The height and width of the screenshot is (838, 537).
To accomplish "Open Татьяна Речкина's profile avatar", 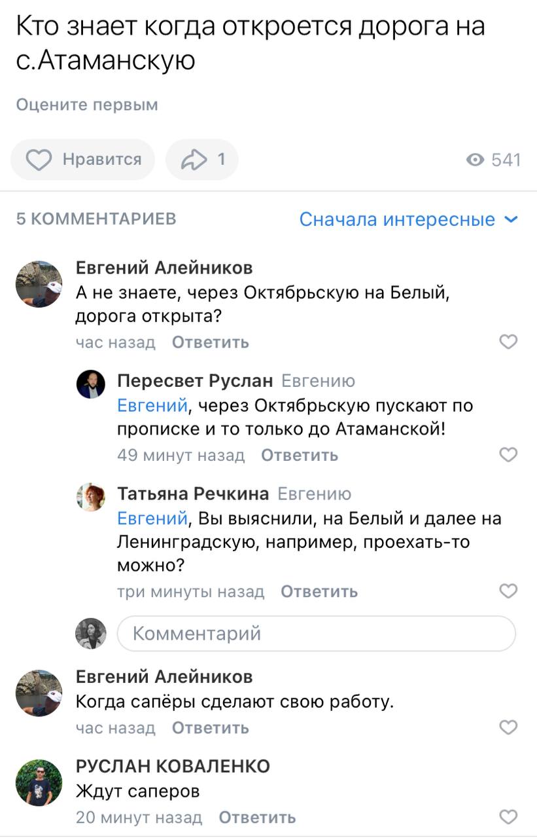I will pyautogui.click(x=91, y=497).
